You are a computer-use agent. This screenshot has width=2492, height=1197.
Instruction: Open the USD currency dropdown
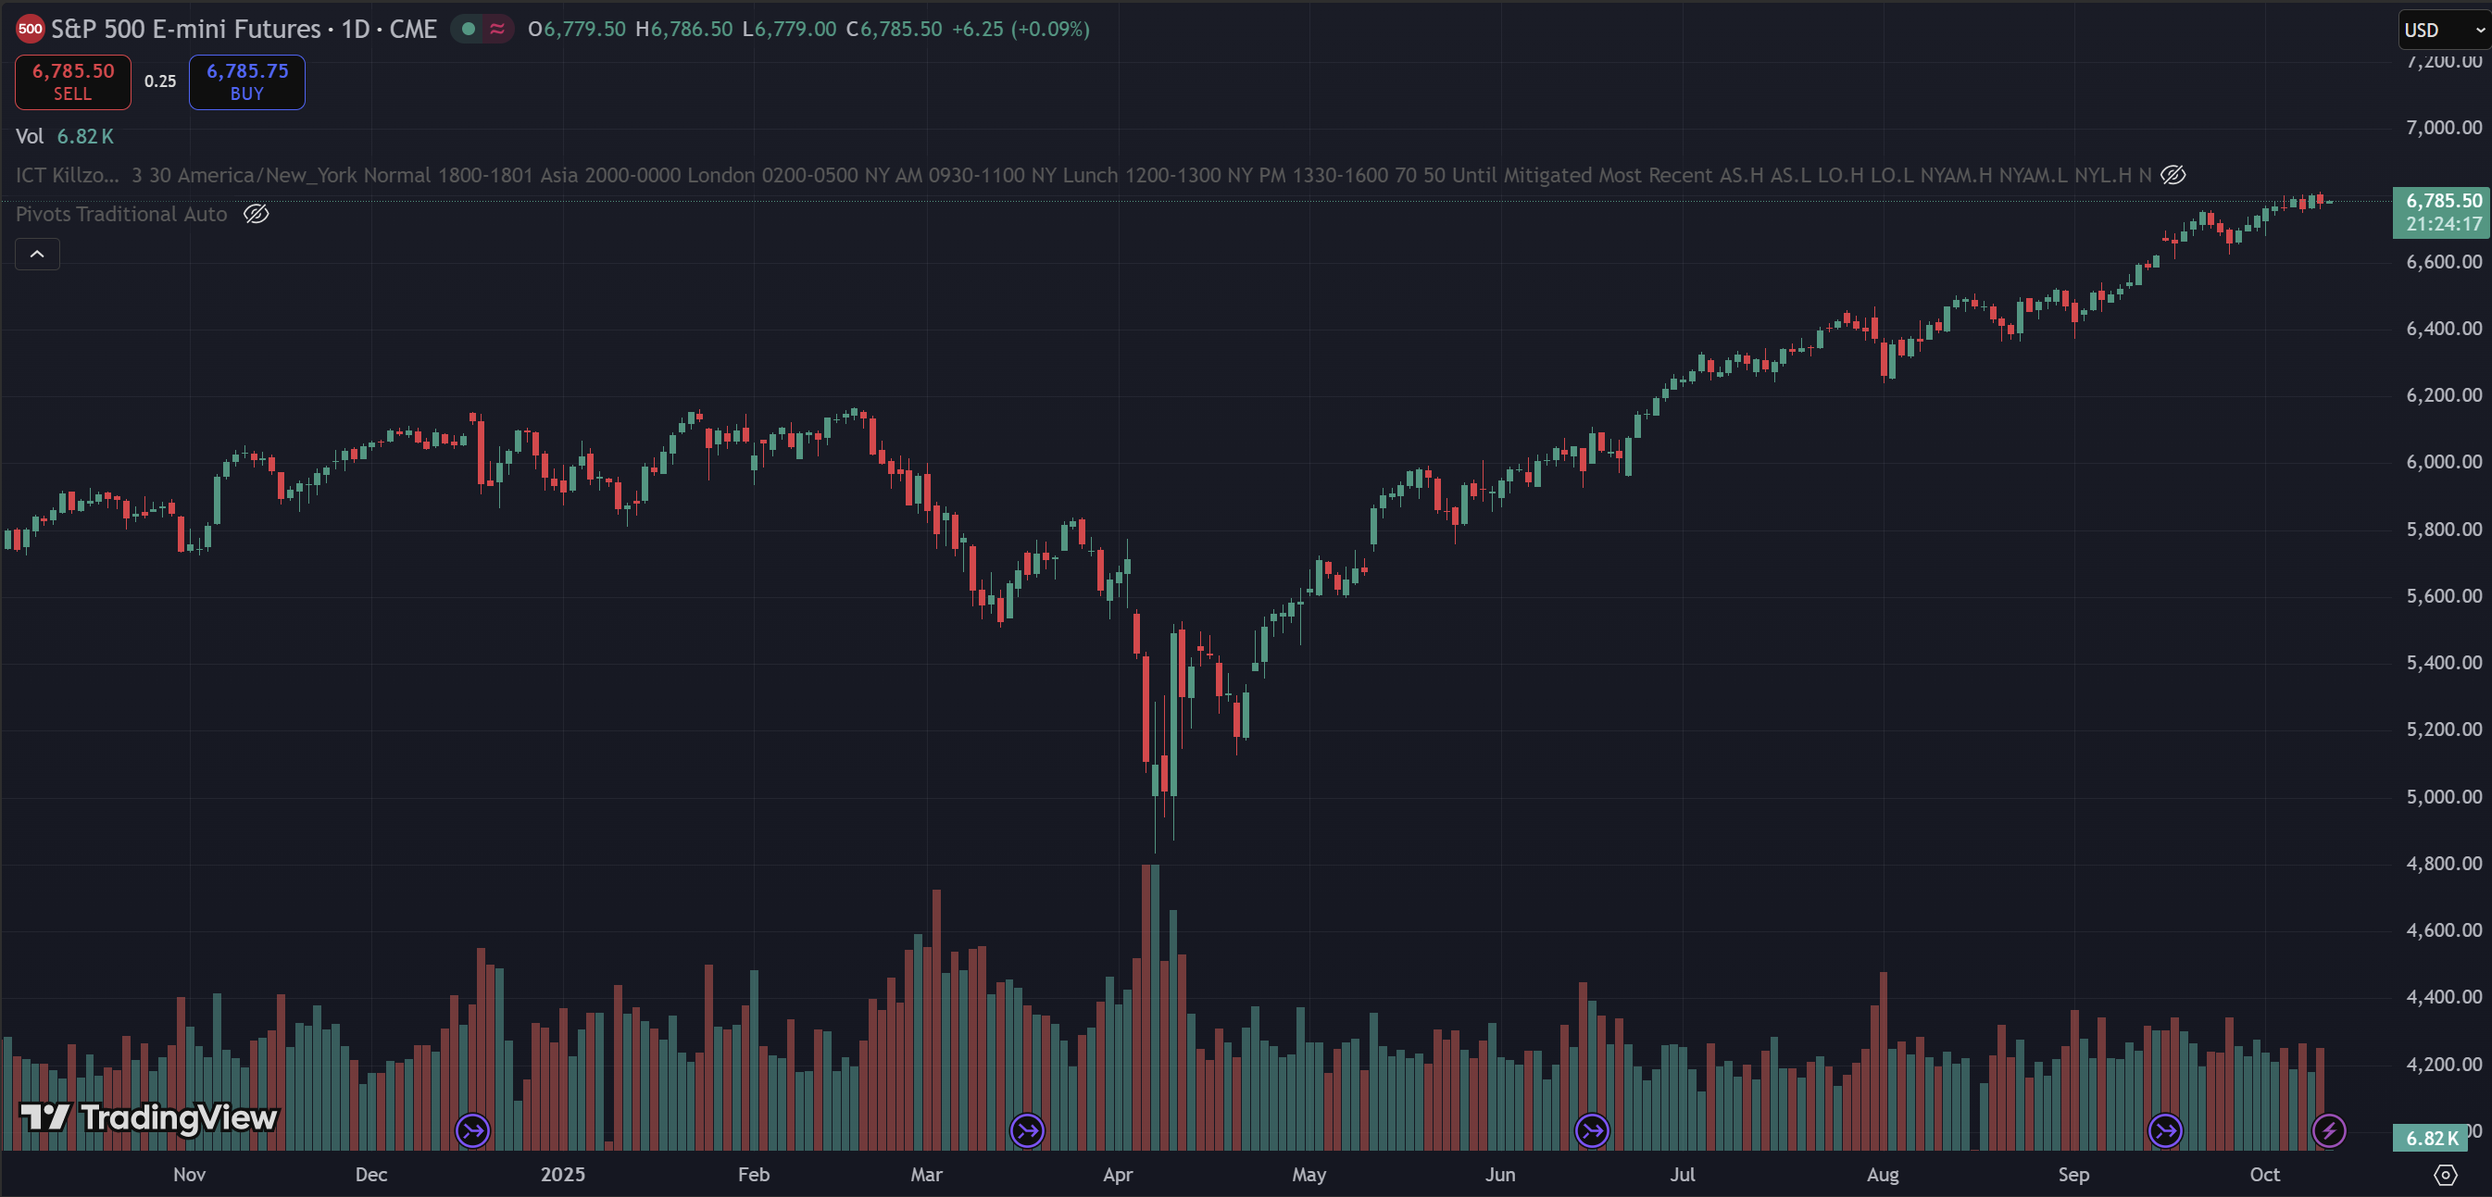tap(2443, 30)
